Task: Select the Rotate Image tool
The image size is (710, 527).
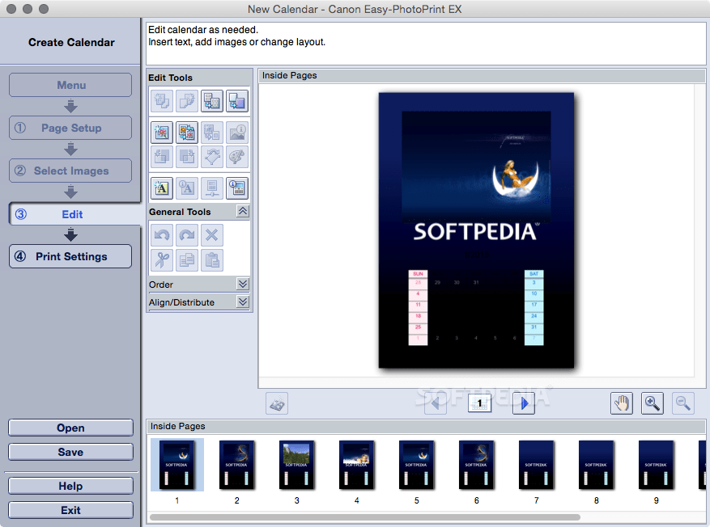Action: (212, 156)
